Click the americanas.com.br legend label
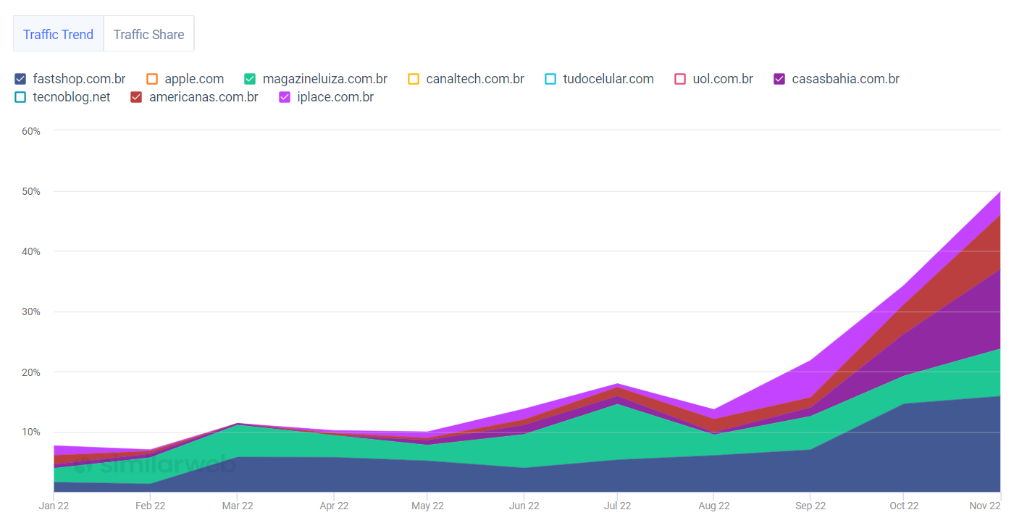Screen dimensions: 1014x523 pyautogui.click(x=204, y=97)
